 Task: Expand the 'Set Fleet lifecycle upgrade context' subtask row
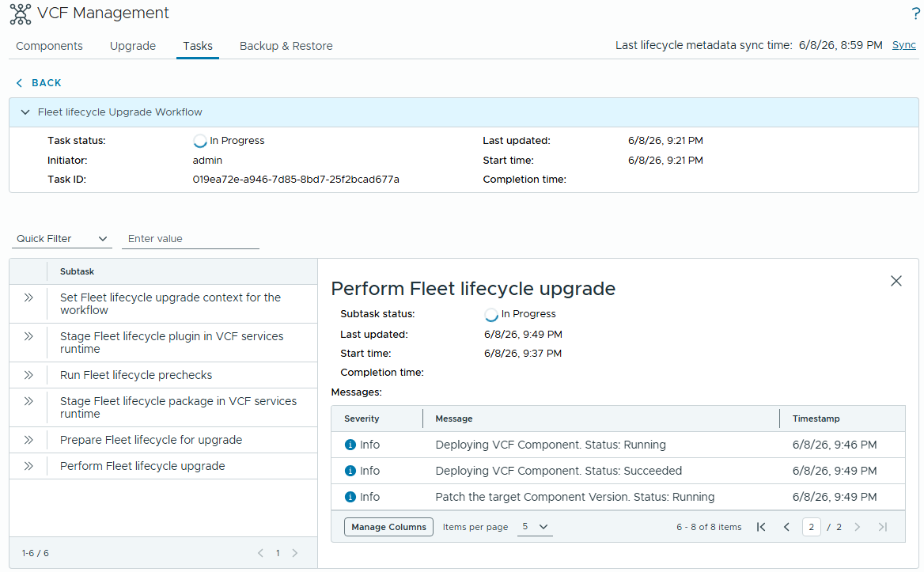point(28,297)
